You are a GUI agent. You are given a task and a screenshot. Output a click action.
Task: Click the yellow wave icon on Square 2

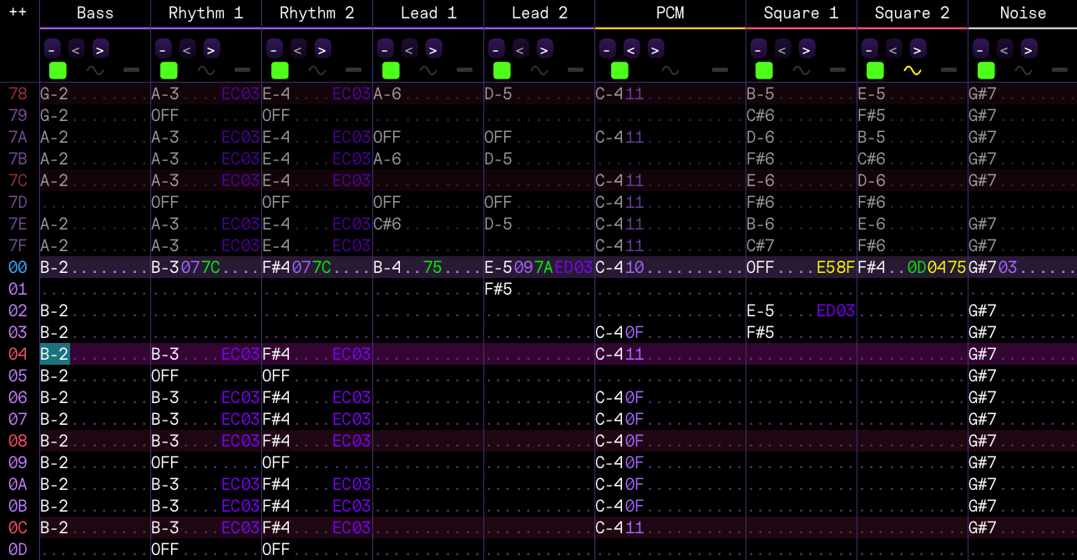click(912, 70)
